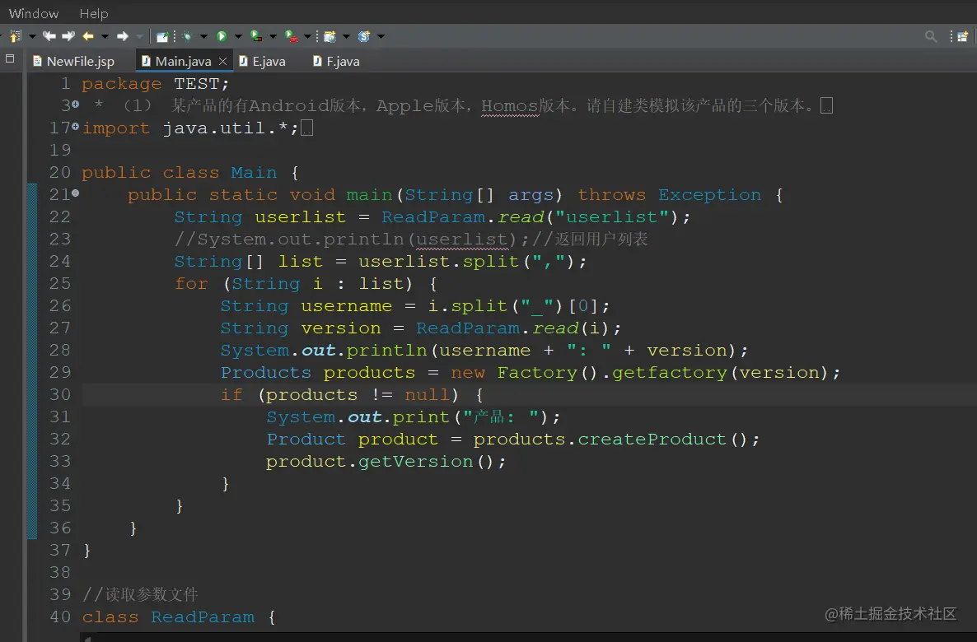Run the program with green play icon
The image size is (977, 642).
coord(222,36)
